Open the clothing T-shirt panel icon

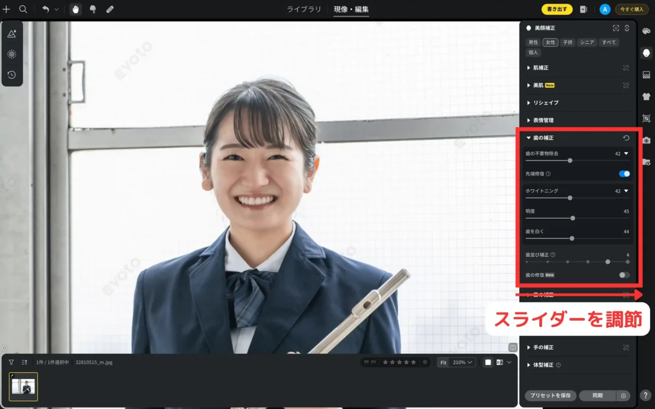pos(646,97)
